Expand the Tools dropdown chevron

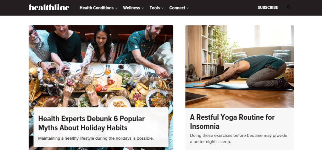click(163, 8)
